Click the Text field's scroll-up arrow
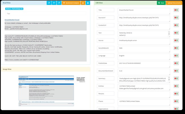The width and height of the screenshot is (185, 114). point(169,32)
